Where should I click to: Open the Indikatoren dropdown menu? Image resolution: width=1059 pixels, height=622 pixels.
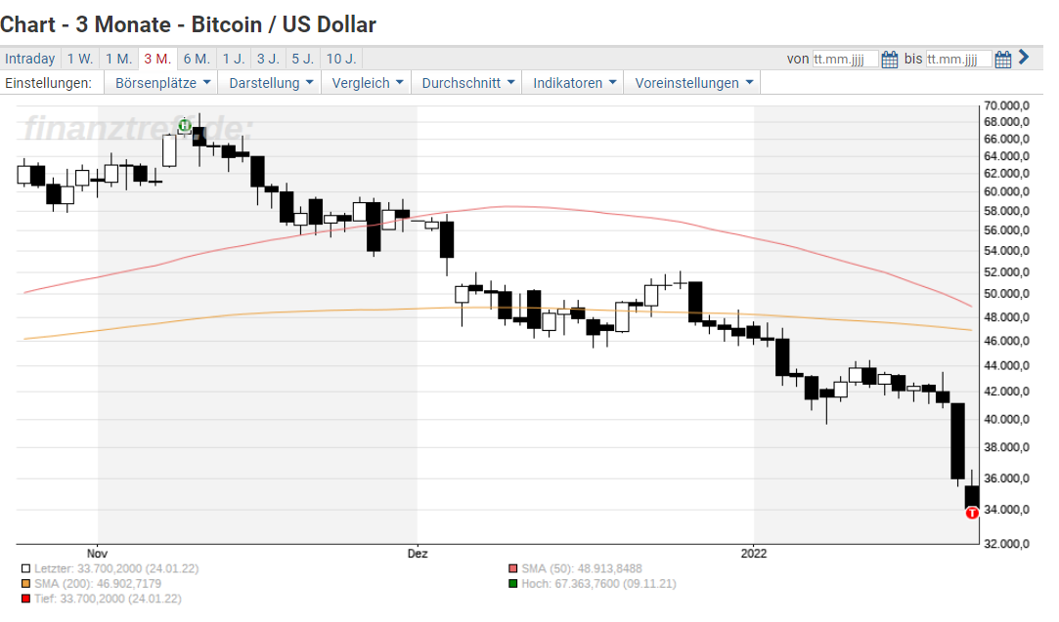[x=574, y=83]
